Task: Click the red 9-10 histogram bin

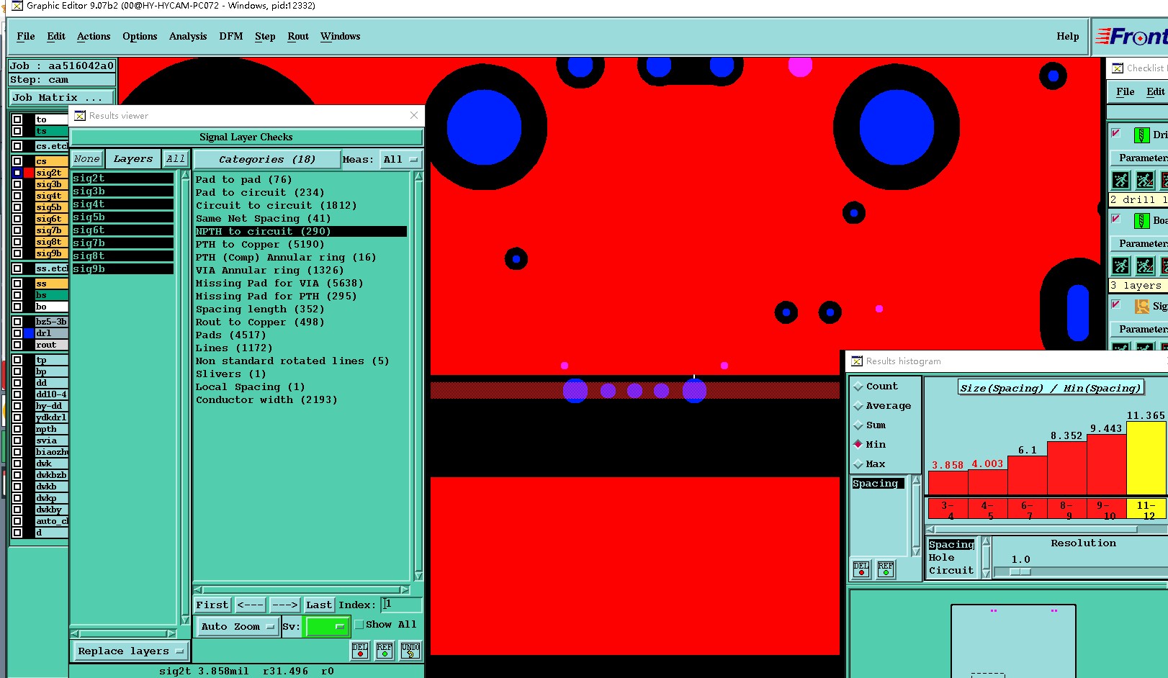Action: 1107,509
